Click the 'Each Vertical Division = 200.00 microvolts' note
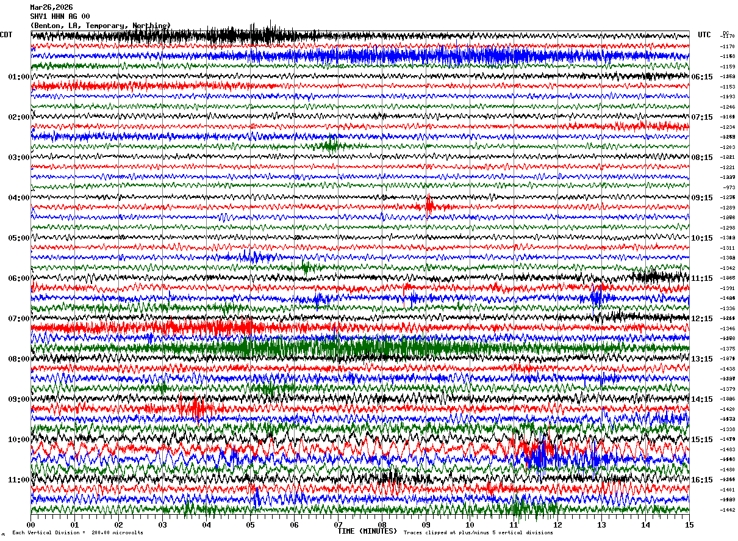 pos(77,532)
